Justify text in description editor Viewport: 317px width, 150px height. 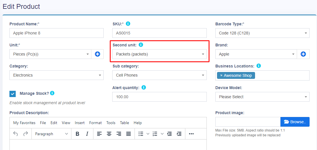click(x=129, y=134)
